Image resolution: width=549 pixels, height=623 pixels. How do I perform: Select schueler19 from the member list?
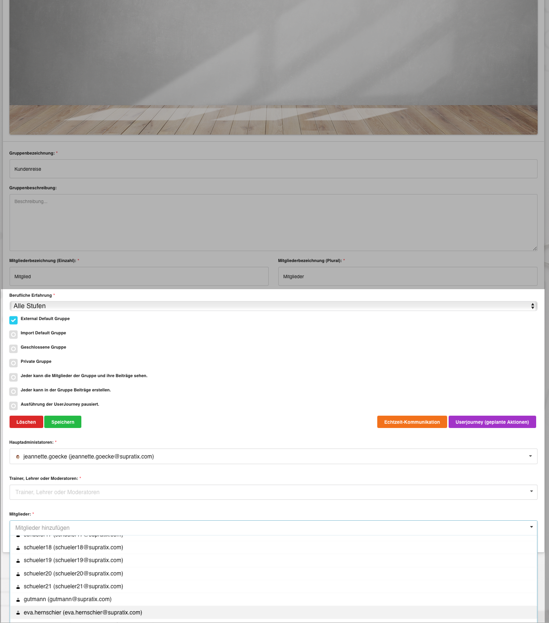pyautogui.click(x=273, y=560)
